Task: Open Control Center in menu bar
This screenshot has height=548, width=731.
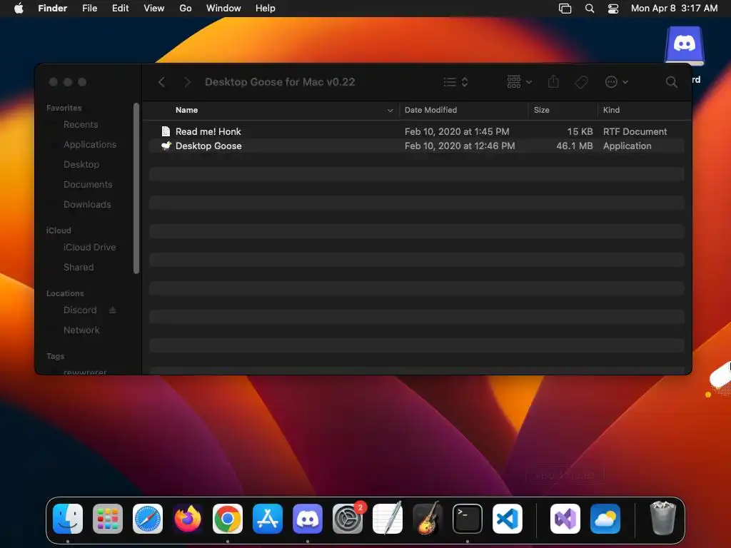Action: click(x=613, y=9)
